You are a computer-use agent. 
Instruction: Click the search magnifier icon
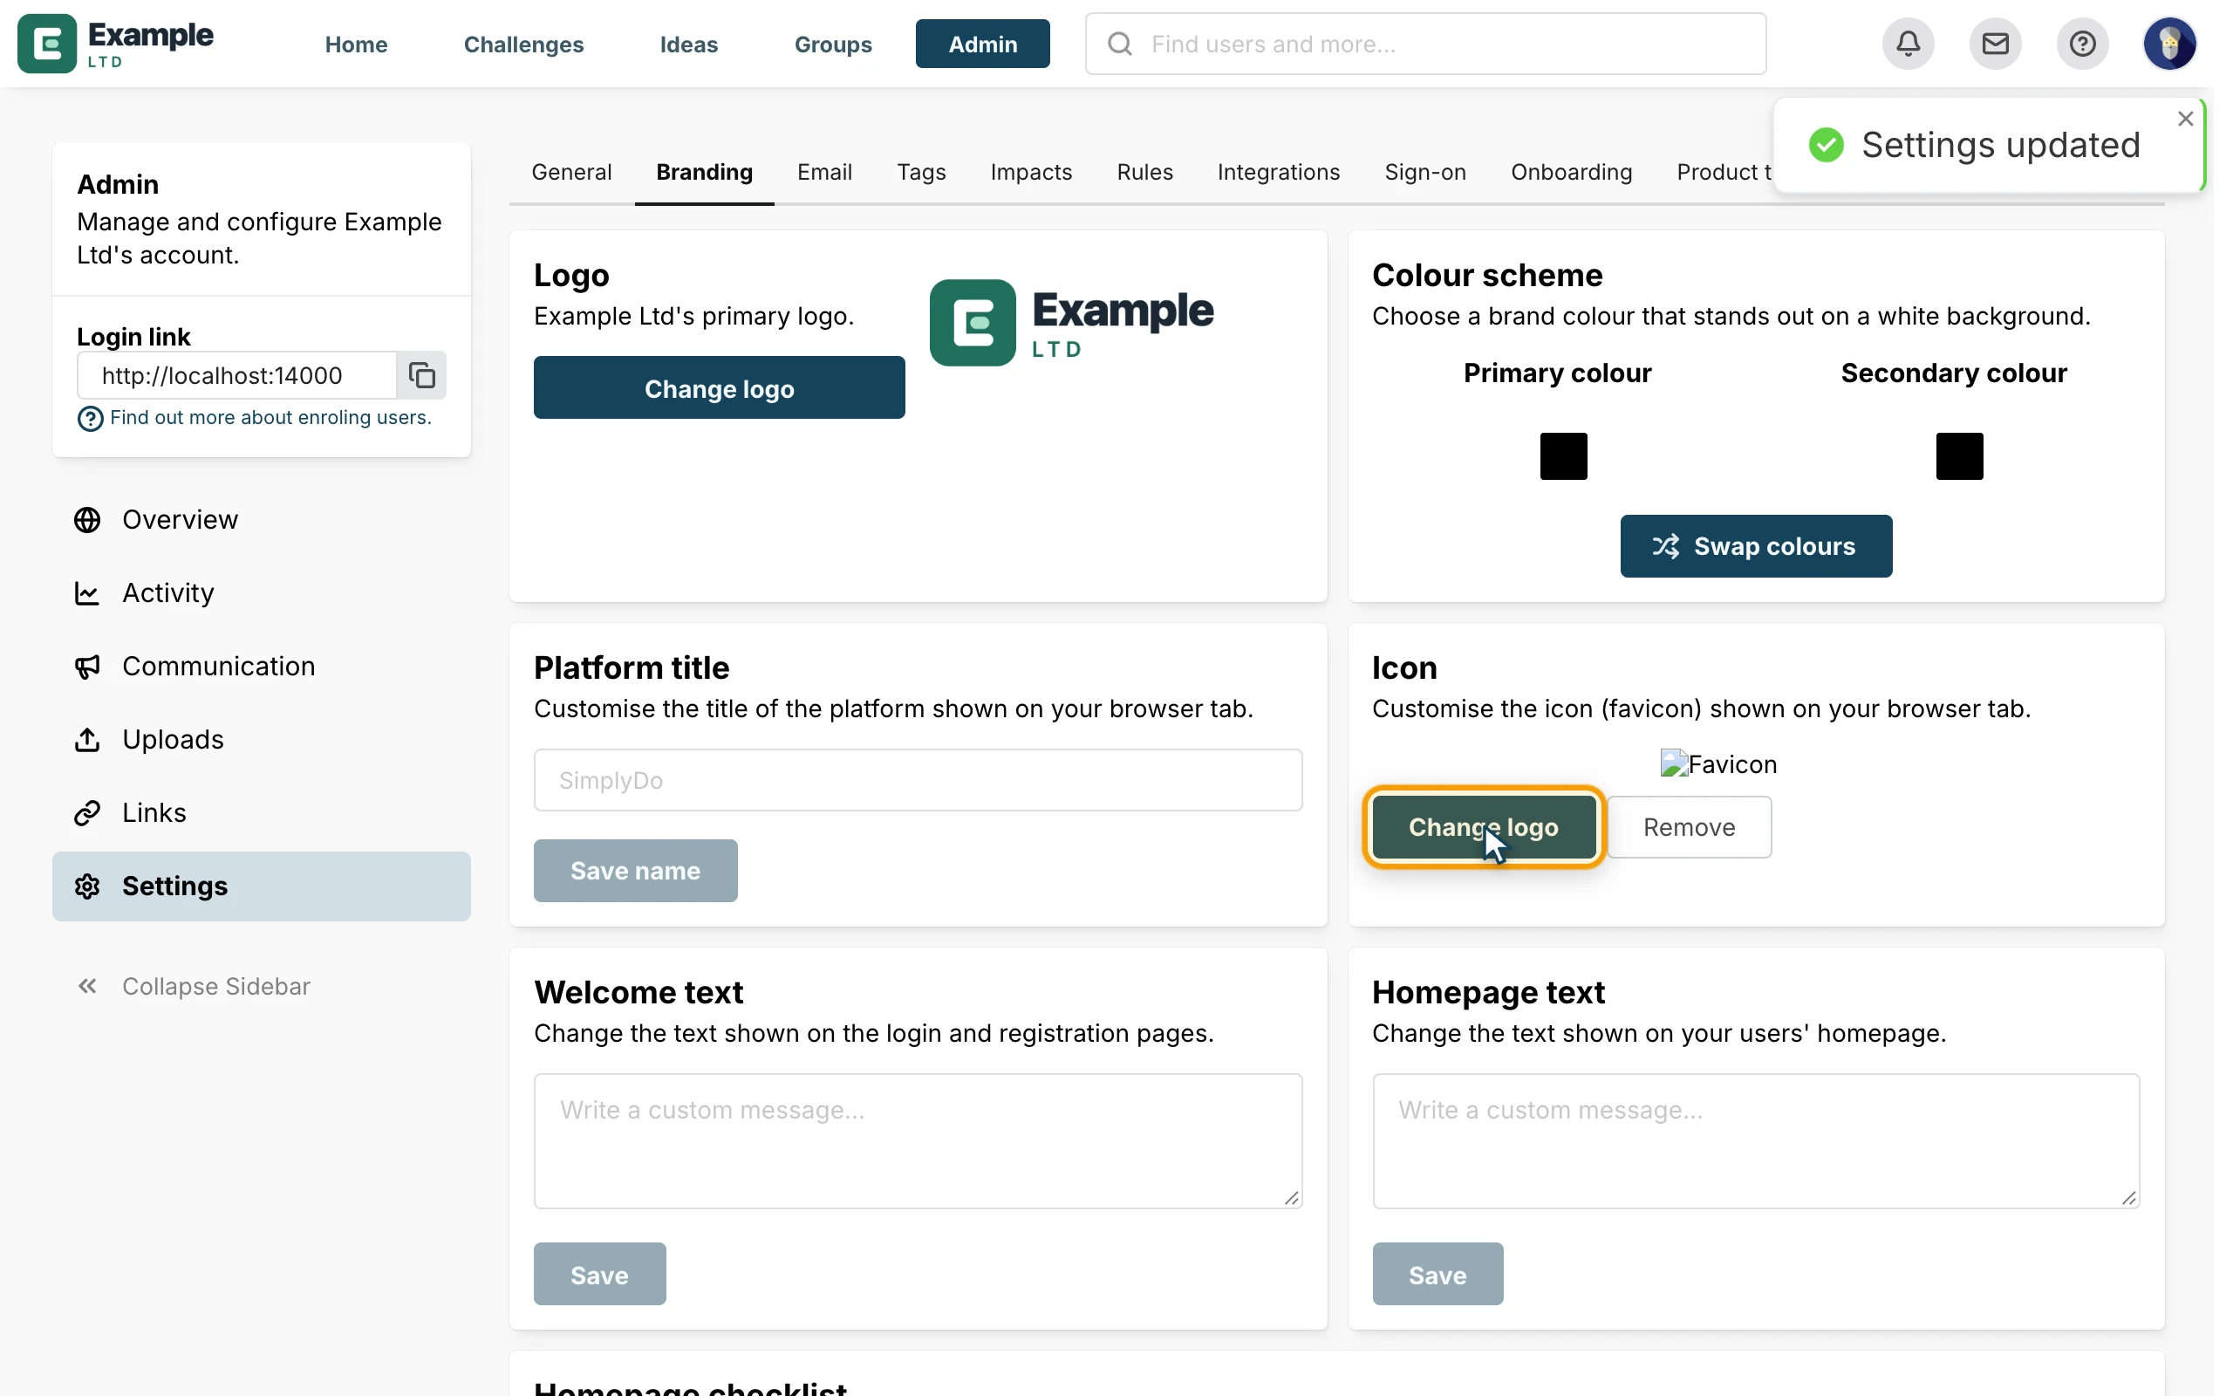1119,44
